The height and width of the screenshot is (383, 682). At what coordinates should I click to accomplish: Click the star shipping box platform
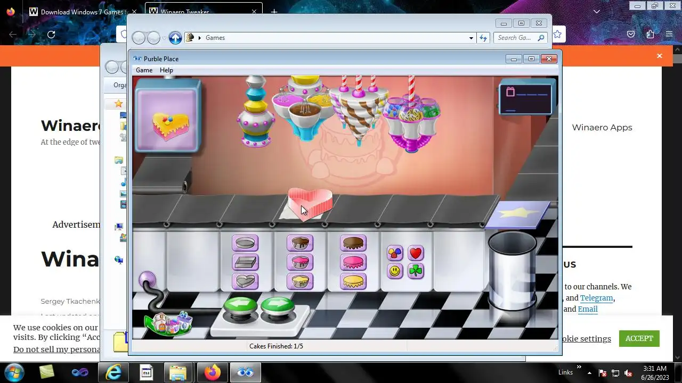point(517,214)
